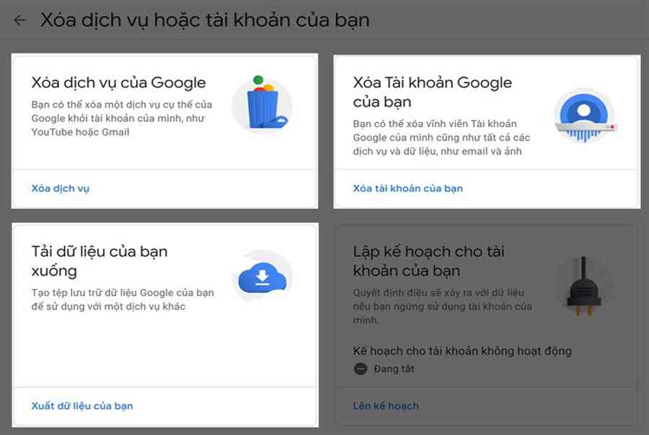The height and width of the screenshot is (435, 649).
Task: Click 'Lập kế hoạch cho tài khoản' heading
Action: click(x=428, y=261)
